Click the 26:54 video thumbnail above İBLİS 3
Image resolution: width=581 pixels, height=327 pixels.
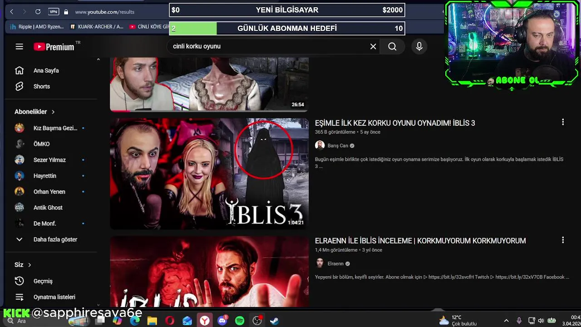pos(209,84)
